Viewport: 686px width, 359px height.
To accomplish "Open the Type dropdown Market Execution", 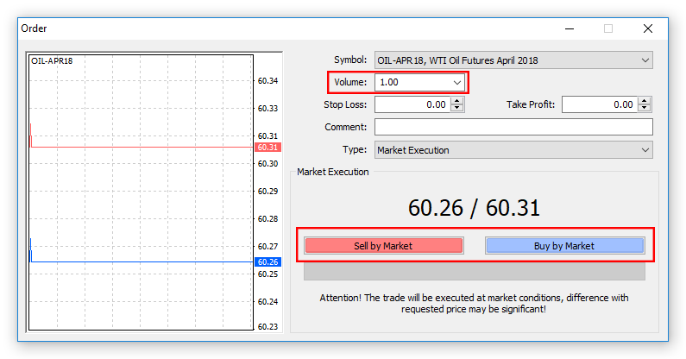I will 513,150.
